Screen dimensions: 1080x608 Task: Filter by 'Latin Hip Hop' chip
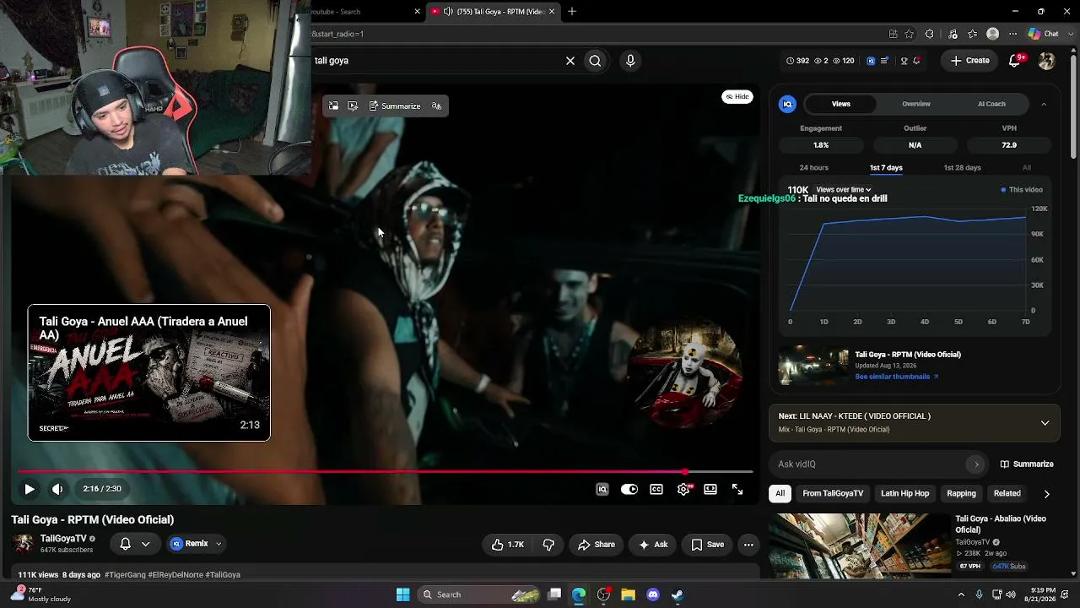[904, 494]
